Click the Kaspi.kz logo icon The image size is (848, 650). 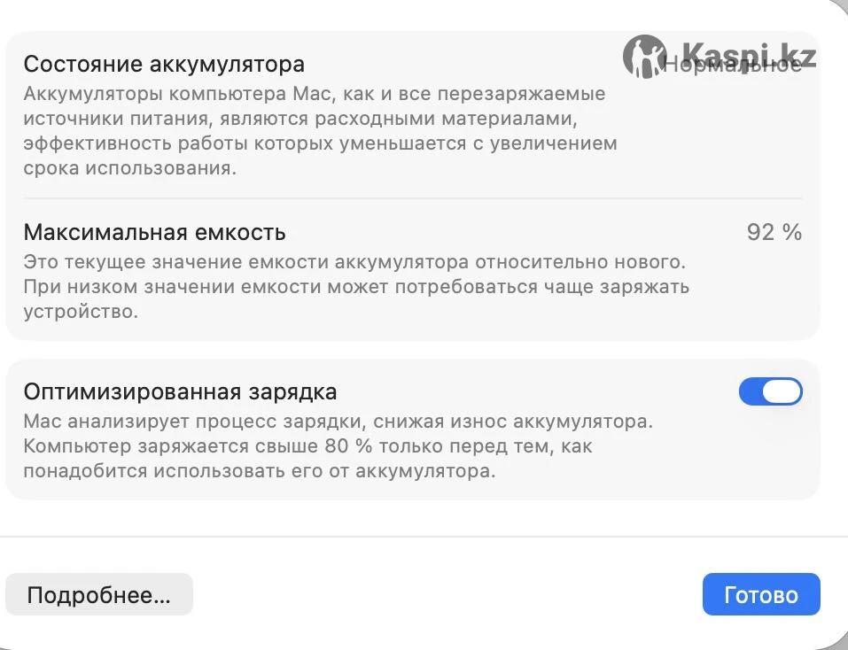643,56
